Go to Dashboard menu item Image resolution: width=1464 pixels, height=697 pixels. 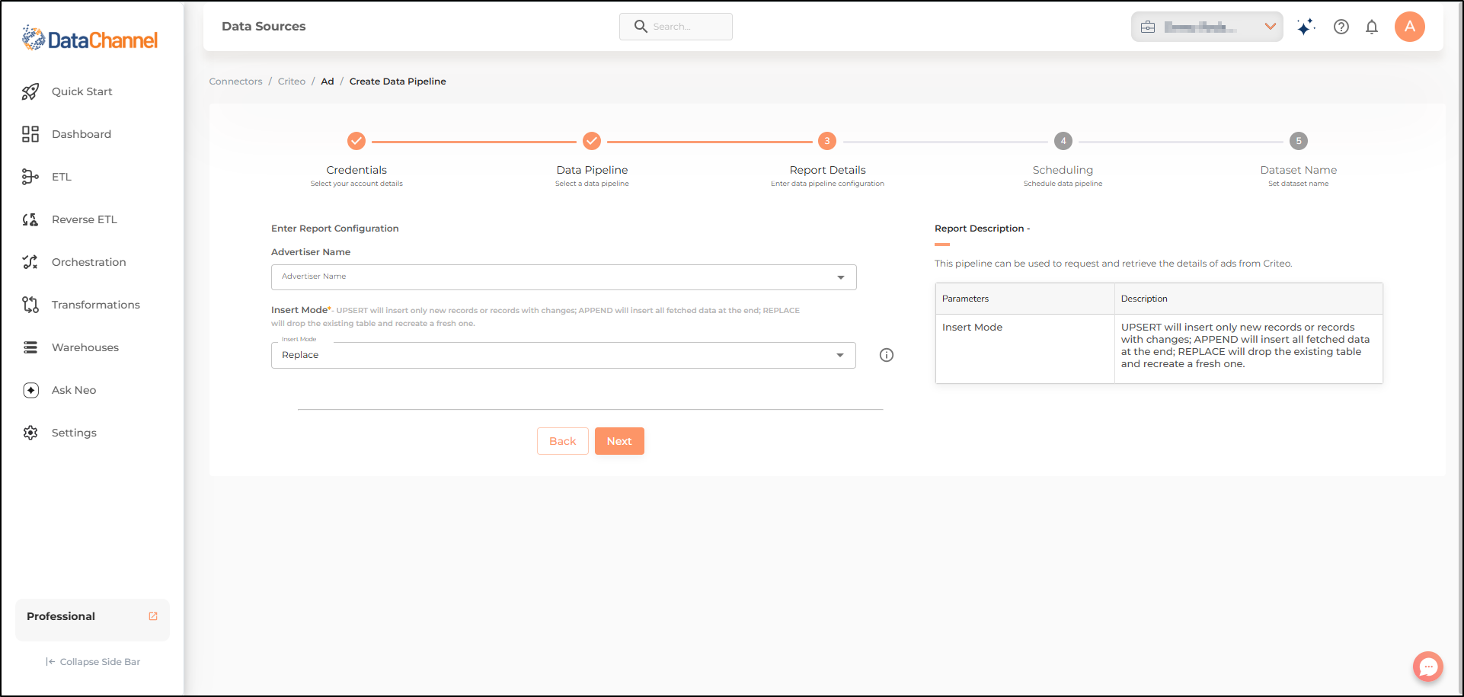pos(82,134)
